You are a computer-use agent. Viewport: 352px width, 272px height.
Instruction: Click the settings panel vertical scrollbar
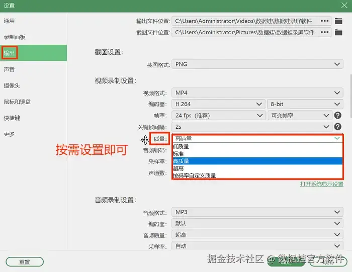click(x=350, y=96)
